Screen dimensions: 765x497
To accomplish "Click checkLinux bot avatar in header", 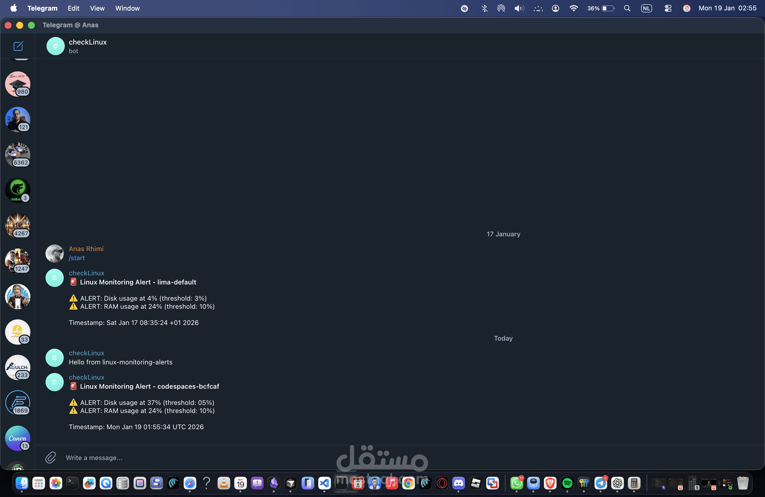I will click(x=55, y=46).
